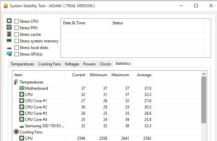Click the Samsung SSD drive icon
This screenshot has height=141, width=217.
(22, 126)
